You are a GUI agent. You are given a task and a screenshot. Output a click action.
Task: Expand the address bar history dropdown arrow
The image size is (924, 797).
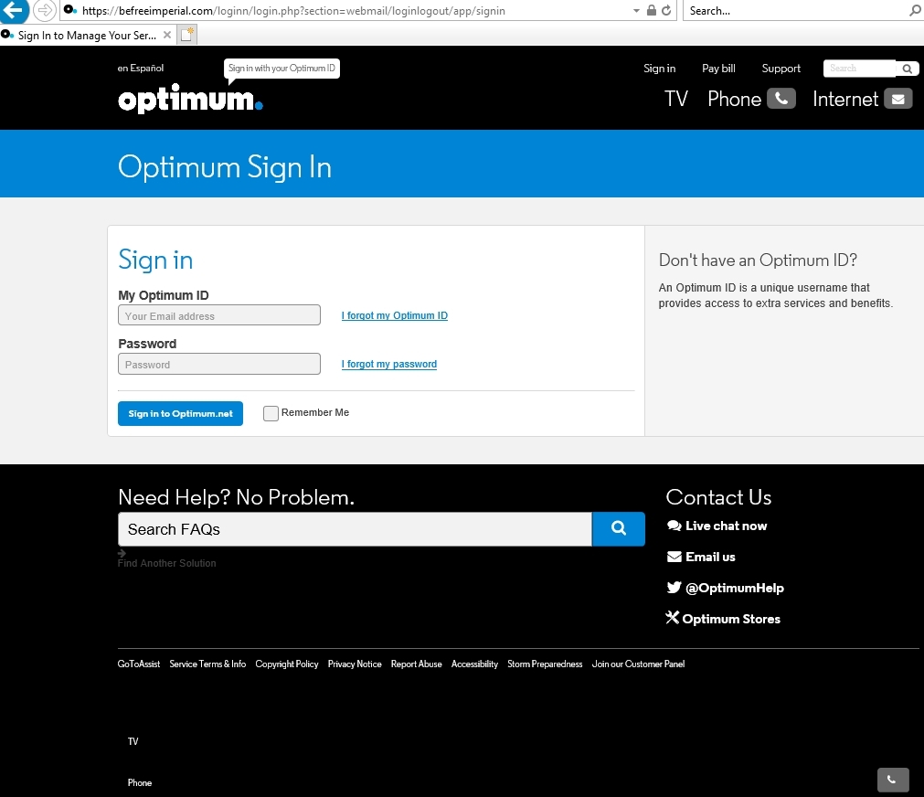click(x=634, y=10)
